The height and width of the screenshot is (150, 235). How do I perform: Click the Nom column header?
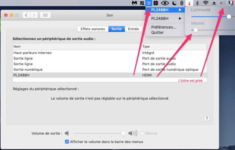click(77, 47)
